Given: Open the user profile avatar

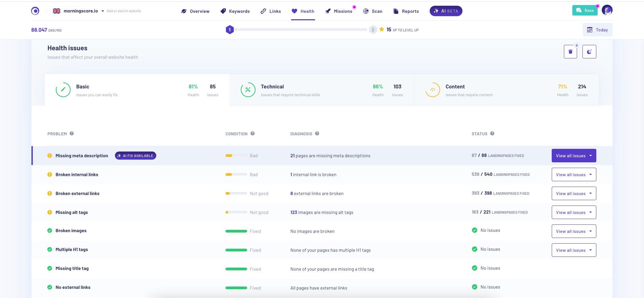Looking at the screenshot, I should click(607, 10).
